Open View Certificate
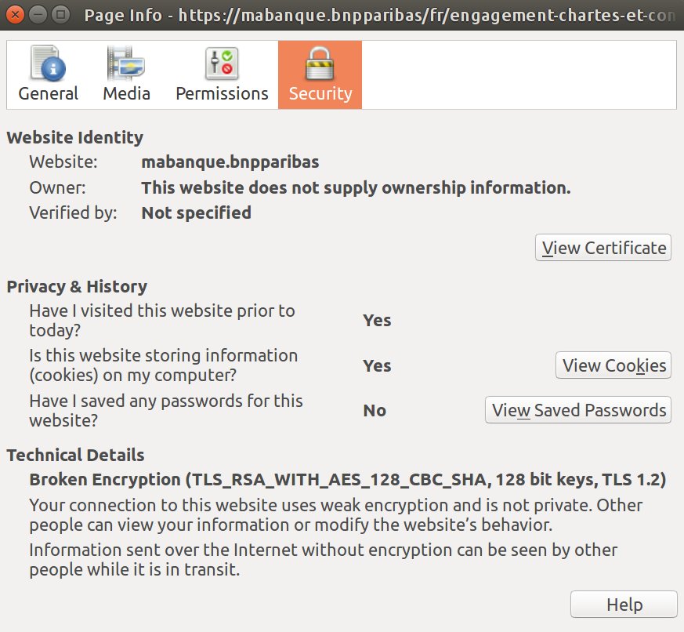 click(x=603, y=248)
